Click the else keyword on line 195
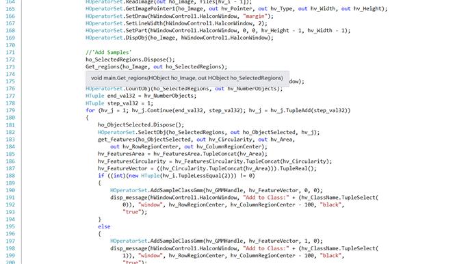The image size is (468, 264). tap(104, 226)
